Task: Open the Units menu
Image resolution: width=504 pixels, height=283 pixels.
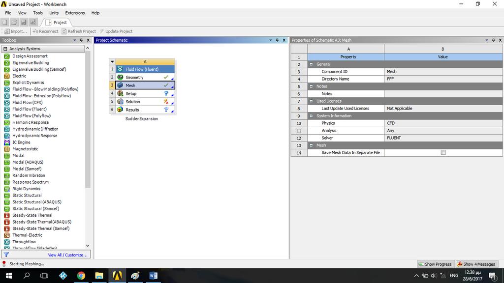Action: coord(54,13)
